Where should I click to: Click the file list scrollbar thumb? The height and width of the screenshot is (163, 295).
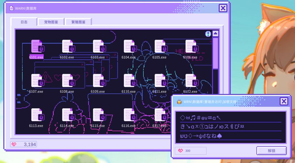pyautogui.click(x=216, y=53)
